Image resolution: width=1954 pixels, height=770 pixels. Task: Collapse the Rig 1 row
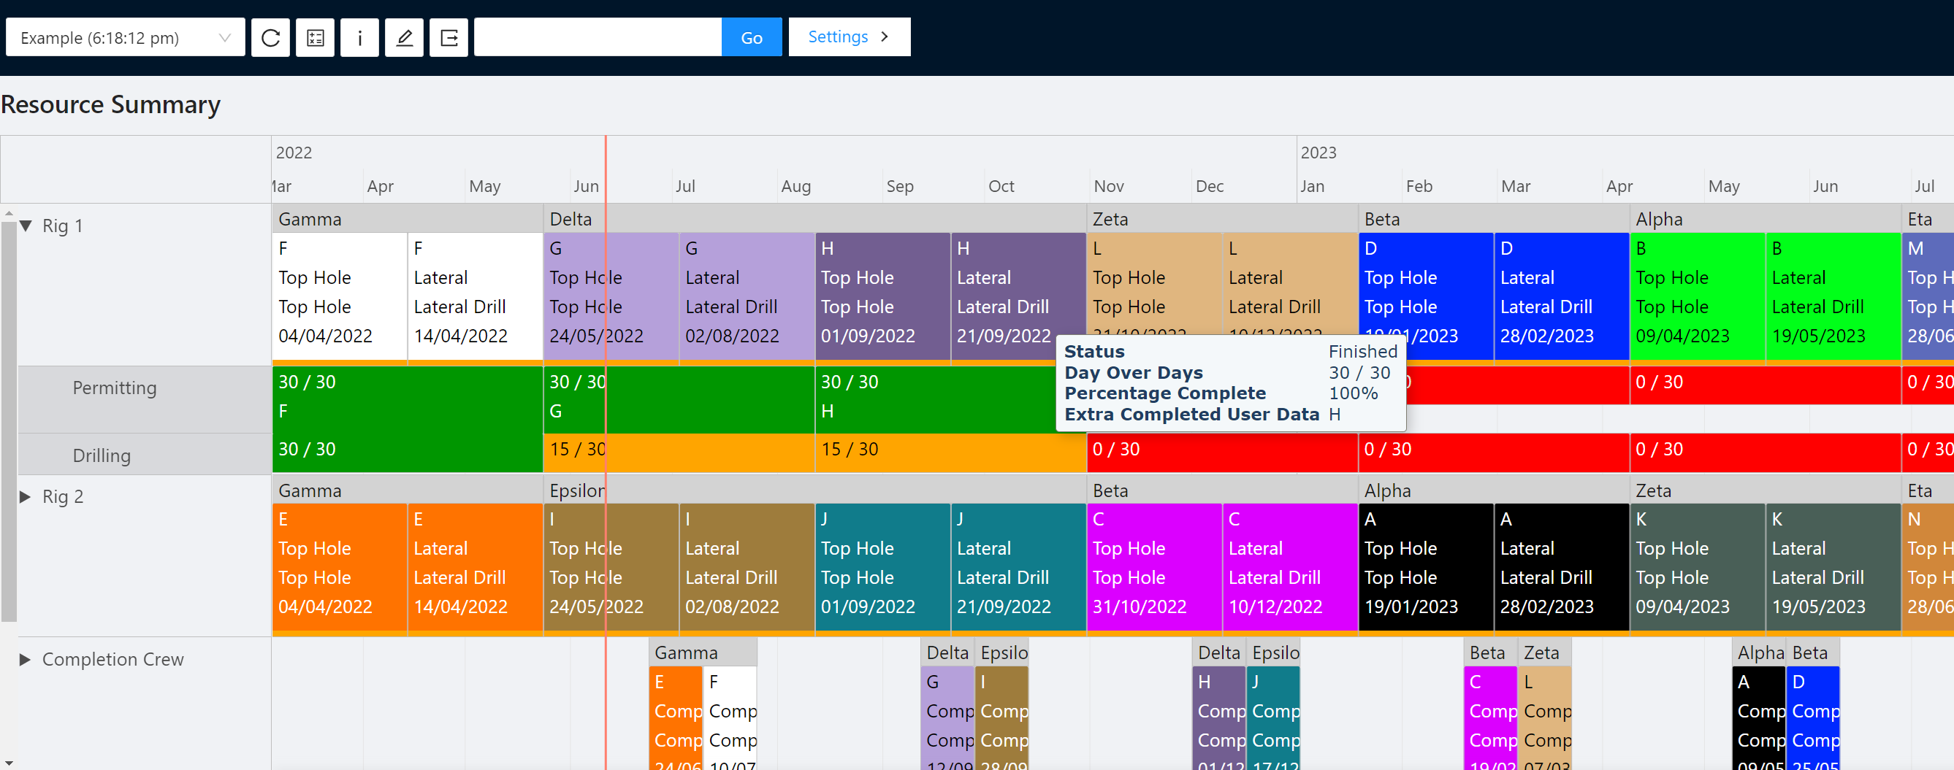click(26, 226)
